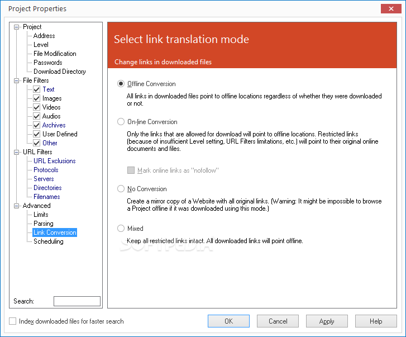Screen dimensions: 406x337
Task: Open the Address settings page
Action: (44, 36)
